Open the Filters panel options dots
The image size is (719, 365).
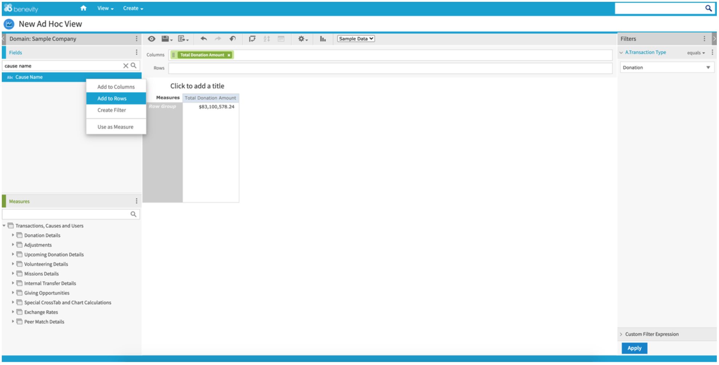[x=704, y=39]
